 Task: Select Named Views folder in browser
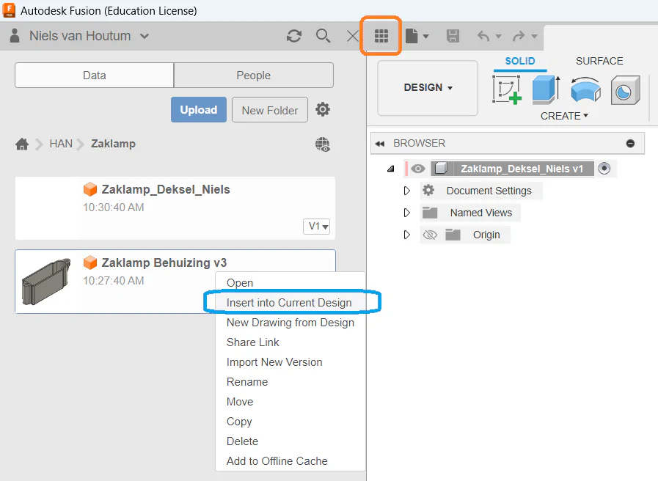pos(481,213)
